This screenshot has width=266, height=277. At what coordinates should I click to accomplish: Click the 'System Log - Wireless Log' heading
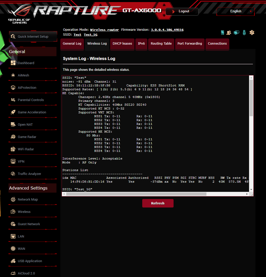pos(89,59)
